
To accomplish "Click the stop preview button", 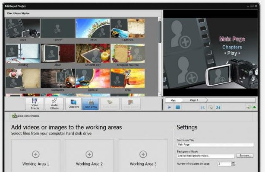I will tap(178, 107).
